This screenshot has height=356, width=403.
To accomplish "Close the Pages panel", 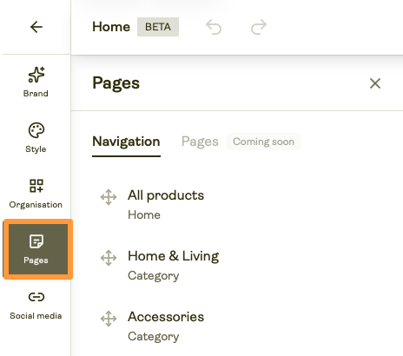I will coord(375,83).
